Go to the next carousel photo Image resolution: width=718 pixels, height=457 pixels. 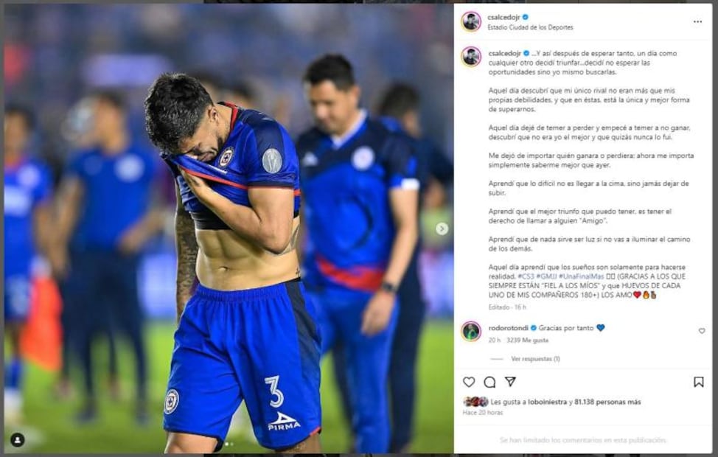[x=442, y=228]
